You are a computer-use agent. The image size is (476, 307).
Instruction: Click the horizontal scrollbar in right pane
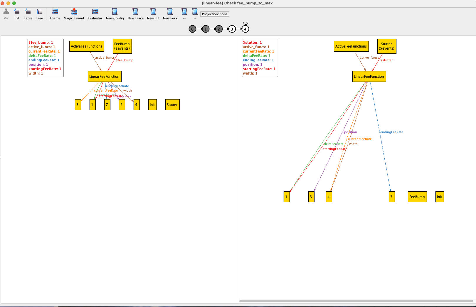[x=356, y=301]
